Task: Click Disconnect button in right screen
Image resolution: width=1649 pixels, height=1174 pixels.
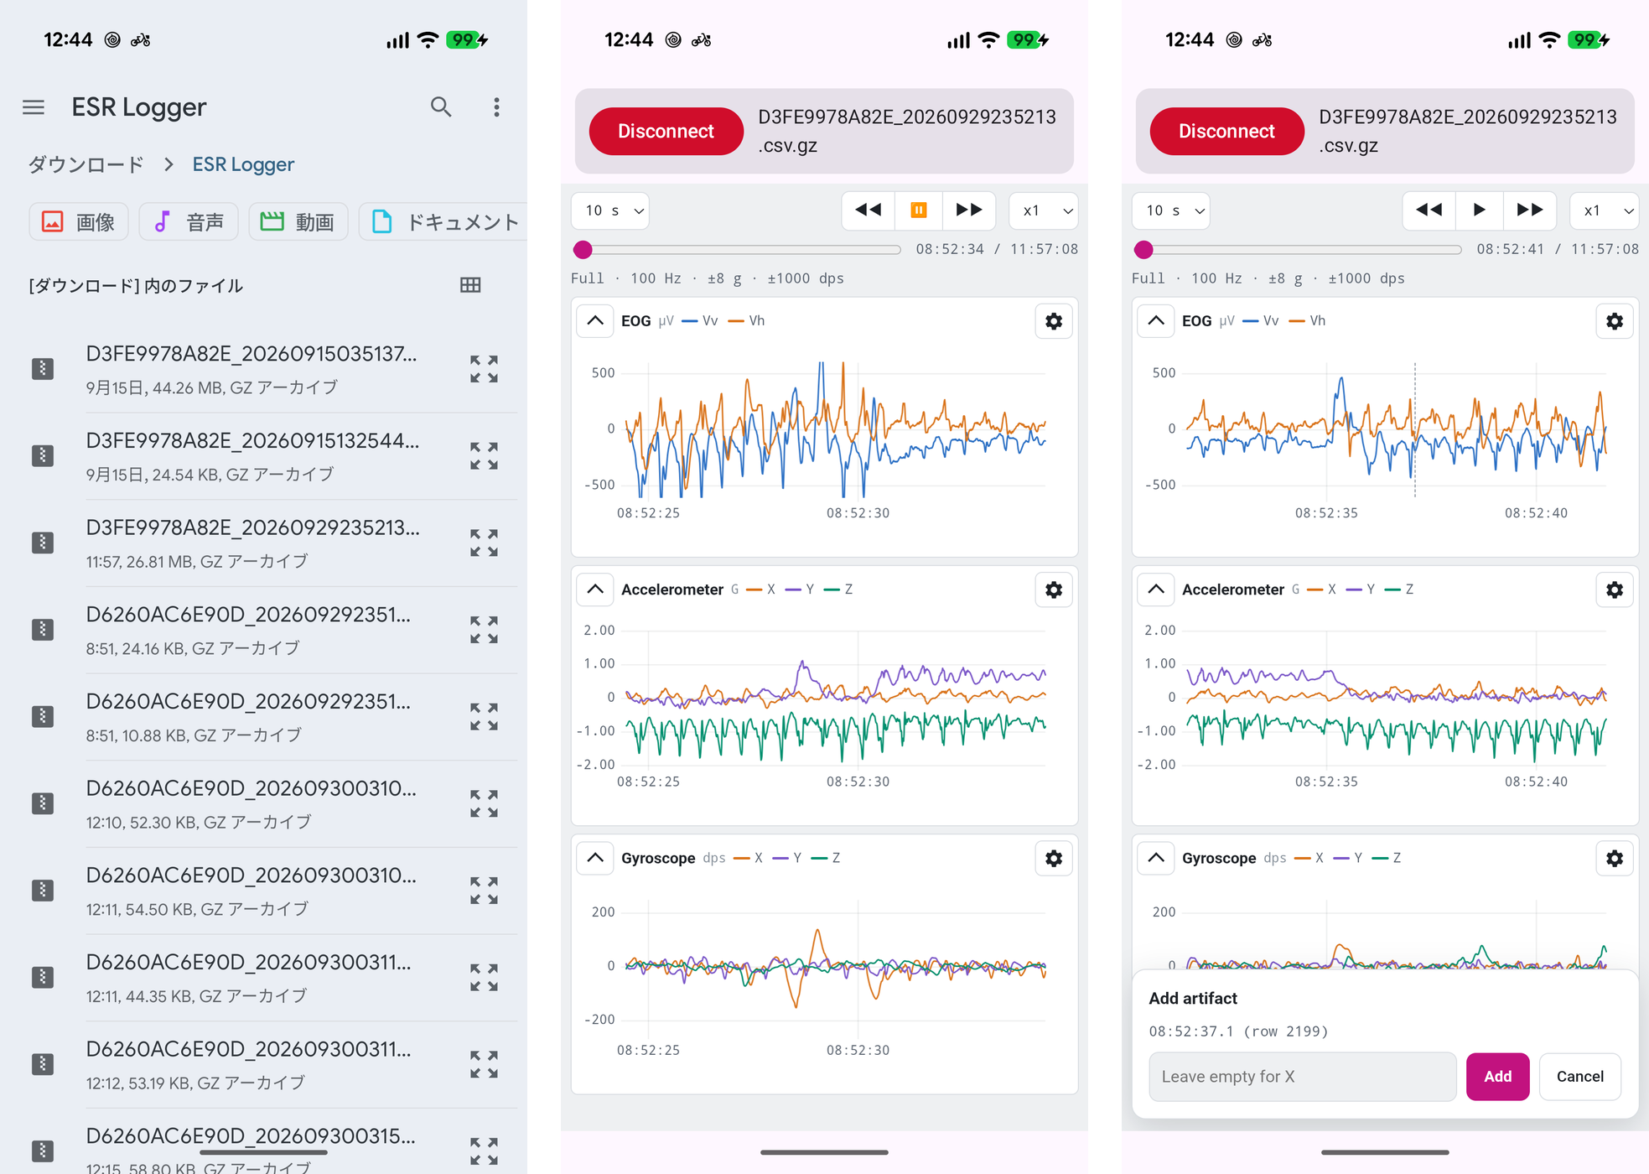Action: tap(1226, 132)
